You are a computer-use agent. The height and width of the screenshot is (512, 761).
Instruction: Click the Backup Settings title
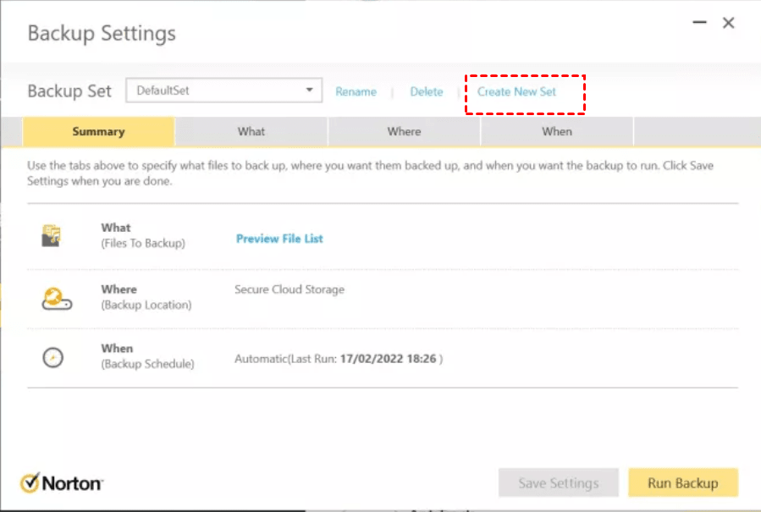(102, 34)
